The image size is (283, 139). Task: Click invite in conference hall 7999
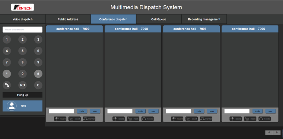coord(82,111)
